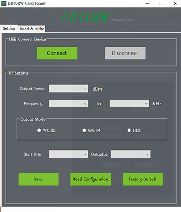Viewport: 181px width, 212px height.
Task: Click the Disconnect button
Action: point(125,53)
